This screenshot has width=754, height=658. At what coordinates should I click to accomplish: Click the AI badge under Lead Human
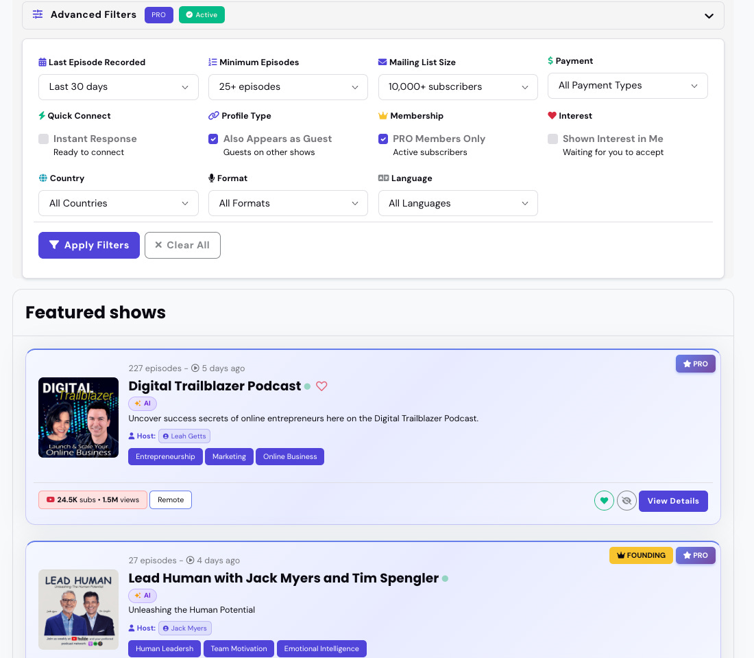point(143,596)
